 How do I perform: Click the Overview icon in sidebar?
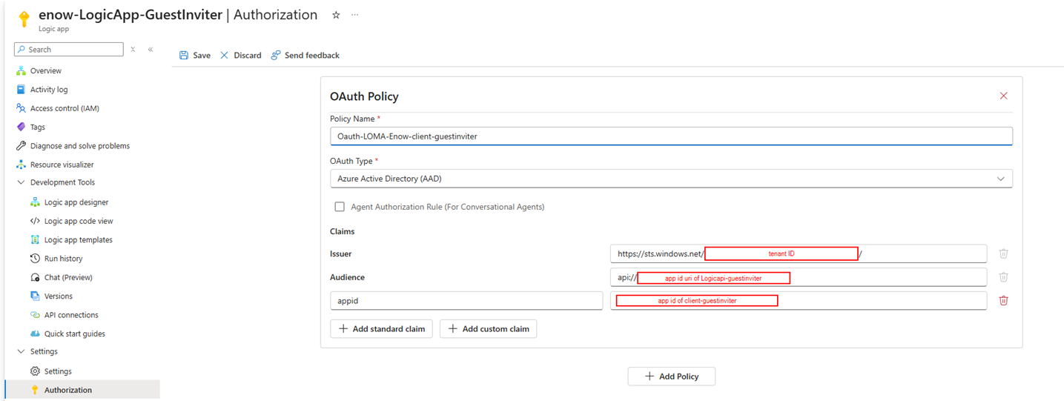[x=21, y=71]
